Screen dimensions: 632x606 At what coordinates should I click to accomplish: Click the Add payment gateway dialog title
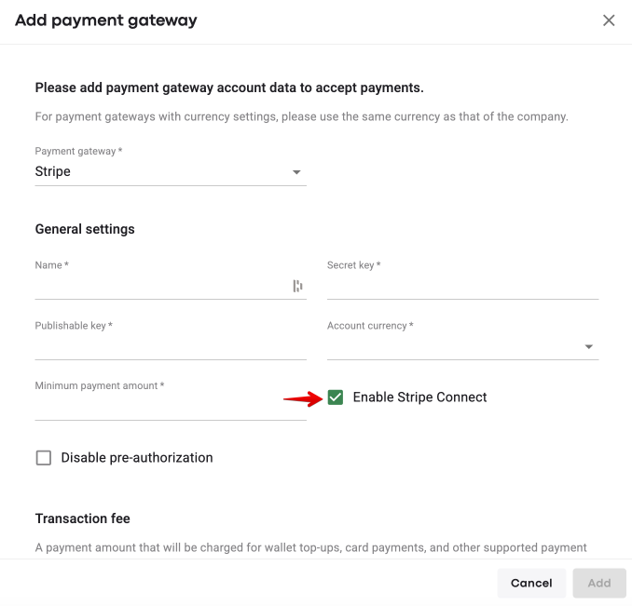click(106, 20)
